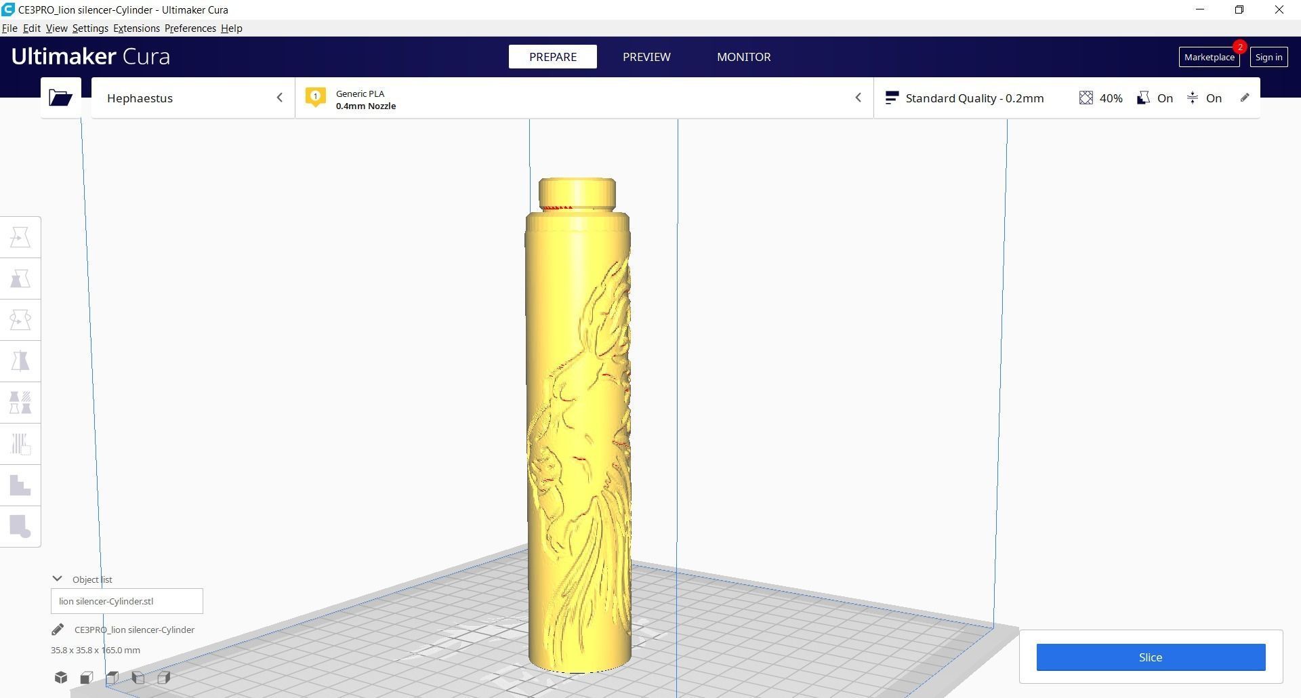Open the View menu
The image size is (1301, 698).
56,28
